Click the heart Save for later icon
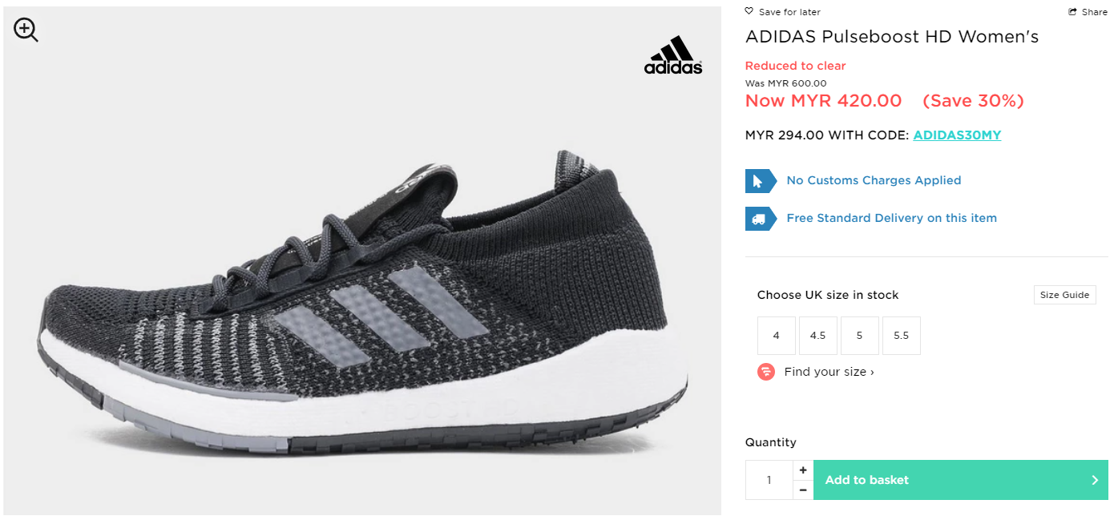 point(749,11)
